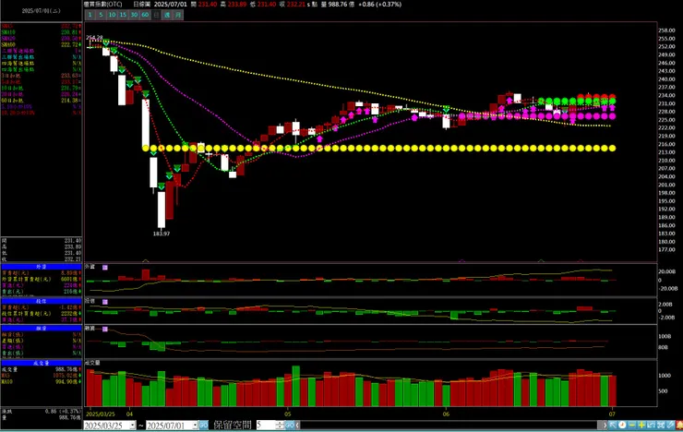Open the end date 2025/07/01 dropdown
The image size is (683, 432).
(x=195, y=425)
